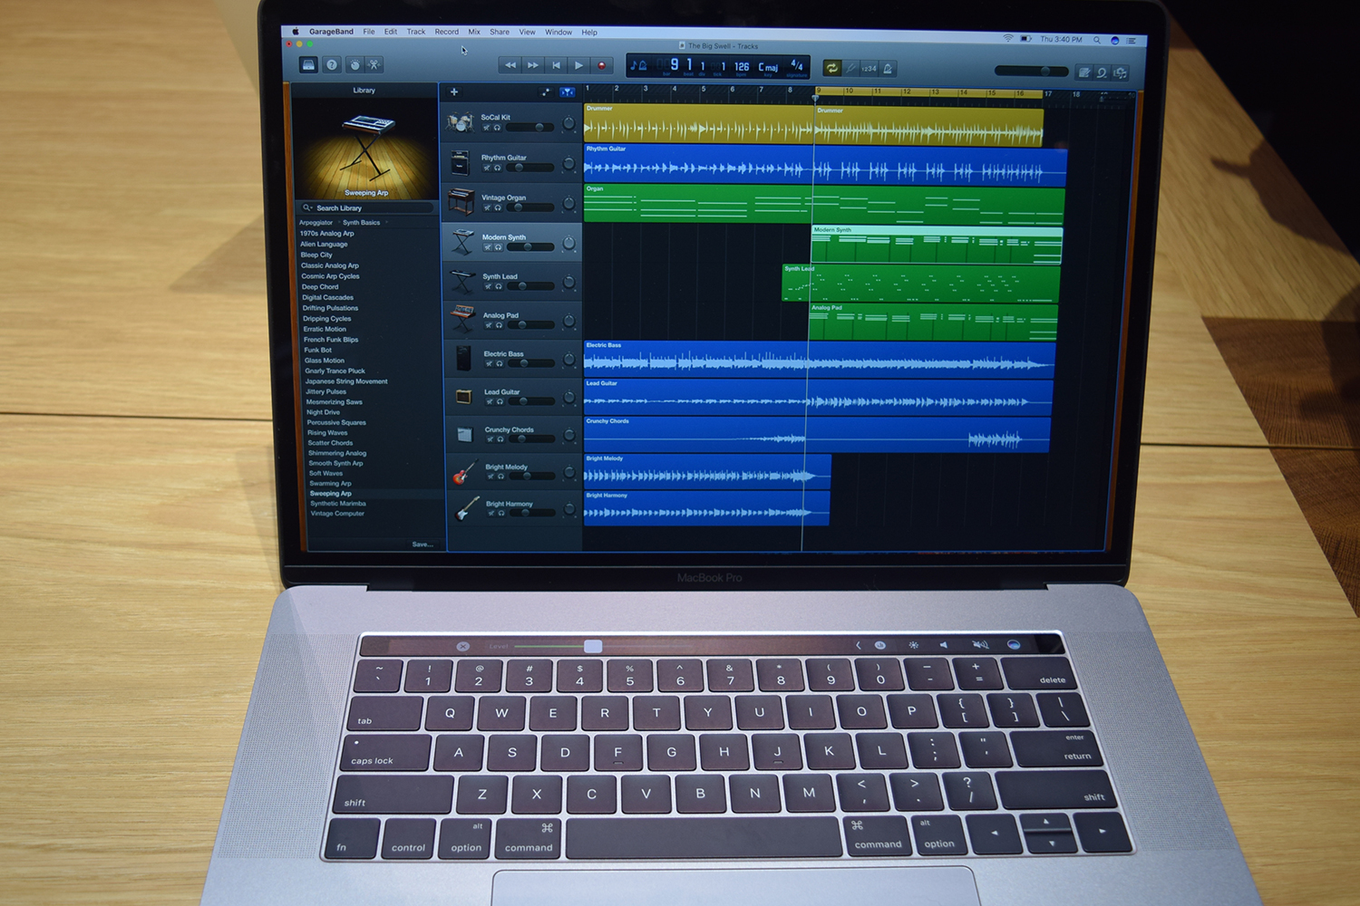Open the catch-playhead arrows dropdown beside track header
The width and height of the screenshot is (1360, 906).
pyautogui.click(x=566, y=92)
